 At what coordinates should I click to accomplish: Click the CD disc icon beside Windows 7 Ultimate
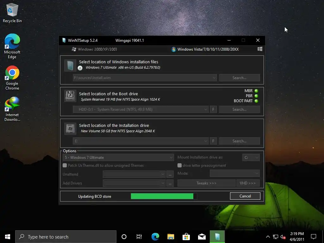click(80, 68)
